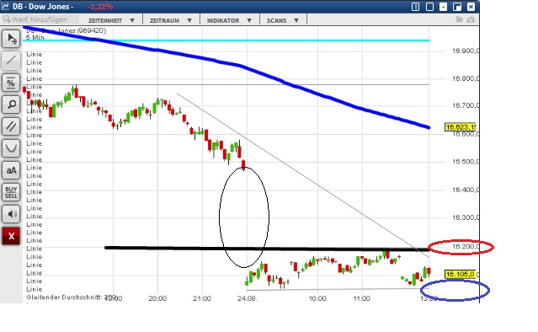538x332 pixels.
Task: Open the ZEITEINHEIT dropdown menu
Action: click(x=111, y=20)
